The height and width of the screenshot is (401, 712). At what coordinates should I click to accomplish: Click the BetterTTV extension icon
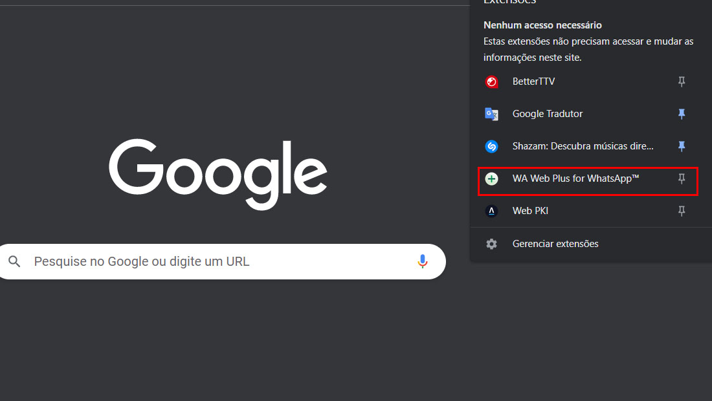491,81
